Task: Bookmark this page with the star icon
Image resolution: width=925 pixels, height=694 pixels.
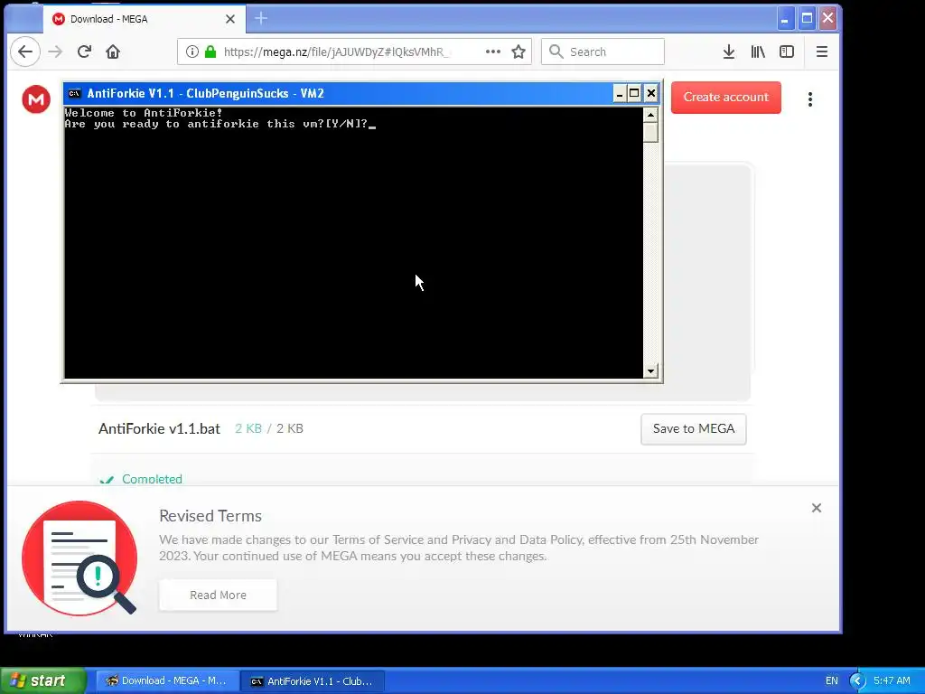Action: (x=519, y=52)
